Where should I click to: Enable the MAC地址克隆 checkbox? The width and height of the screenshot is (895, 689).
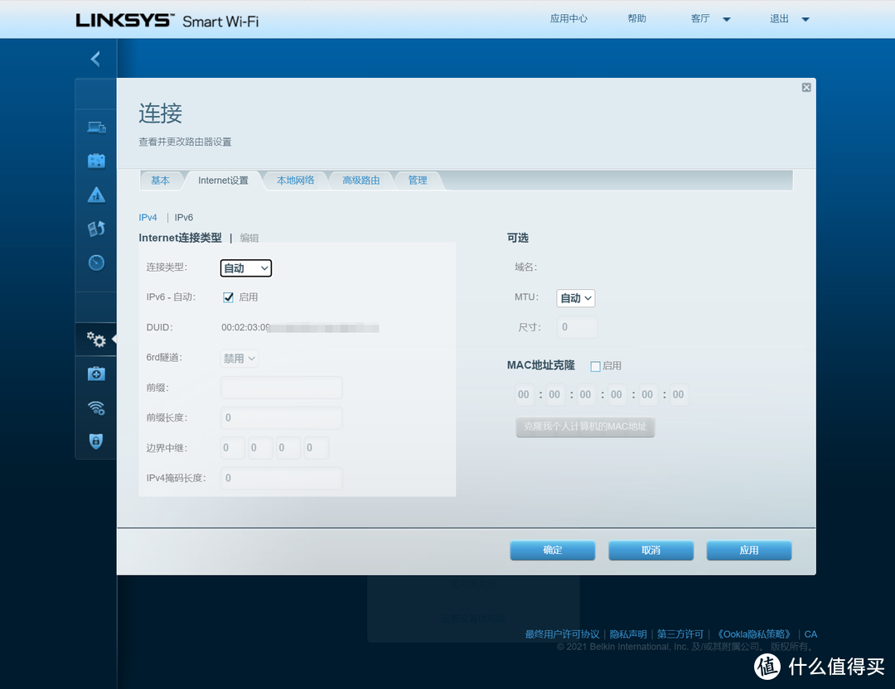595,366
